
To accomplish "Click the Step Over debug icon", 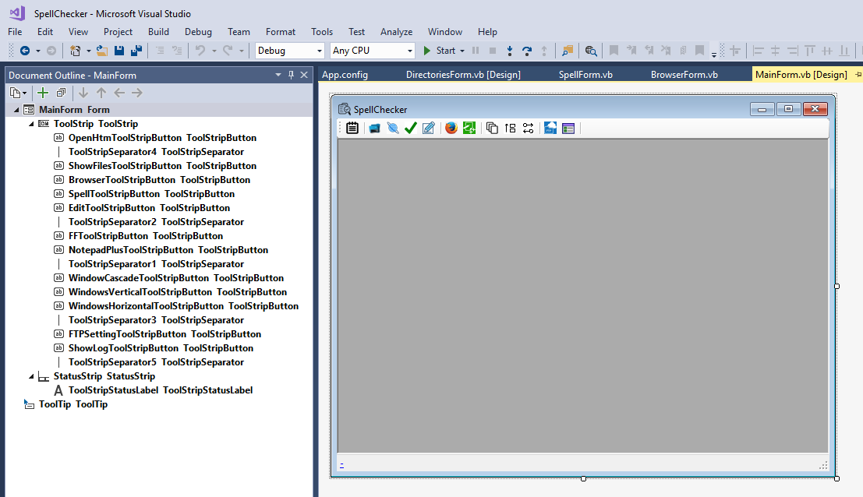I will point(527,51).
